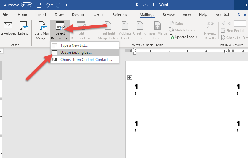Switch to the References tab
Viewport: 248px width, 158px height.
[x=122, y=15]
